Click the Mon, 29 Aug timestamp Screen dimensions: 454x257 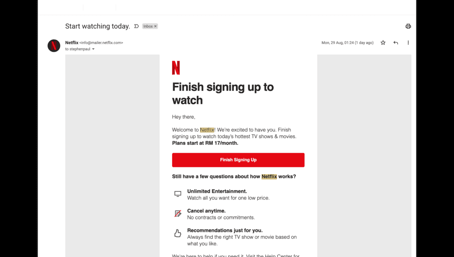click(347, 43)
